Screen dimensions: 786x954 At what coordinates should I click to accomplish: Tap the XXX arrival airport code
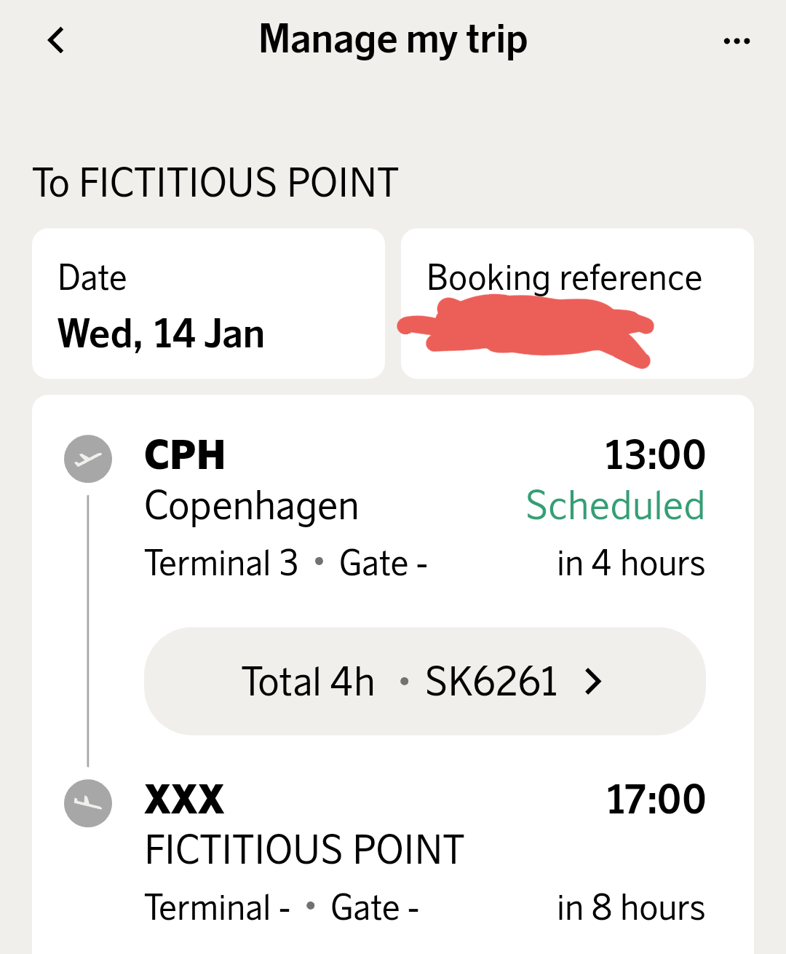point(184,800)
